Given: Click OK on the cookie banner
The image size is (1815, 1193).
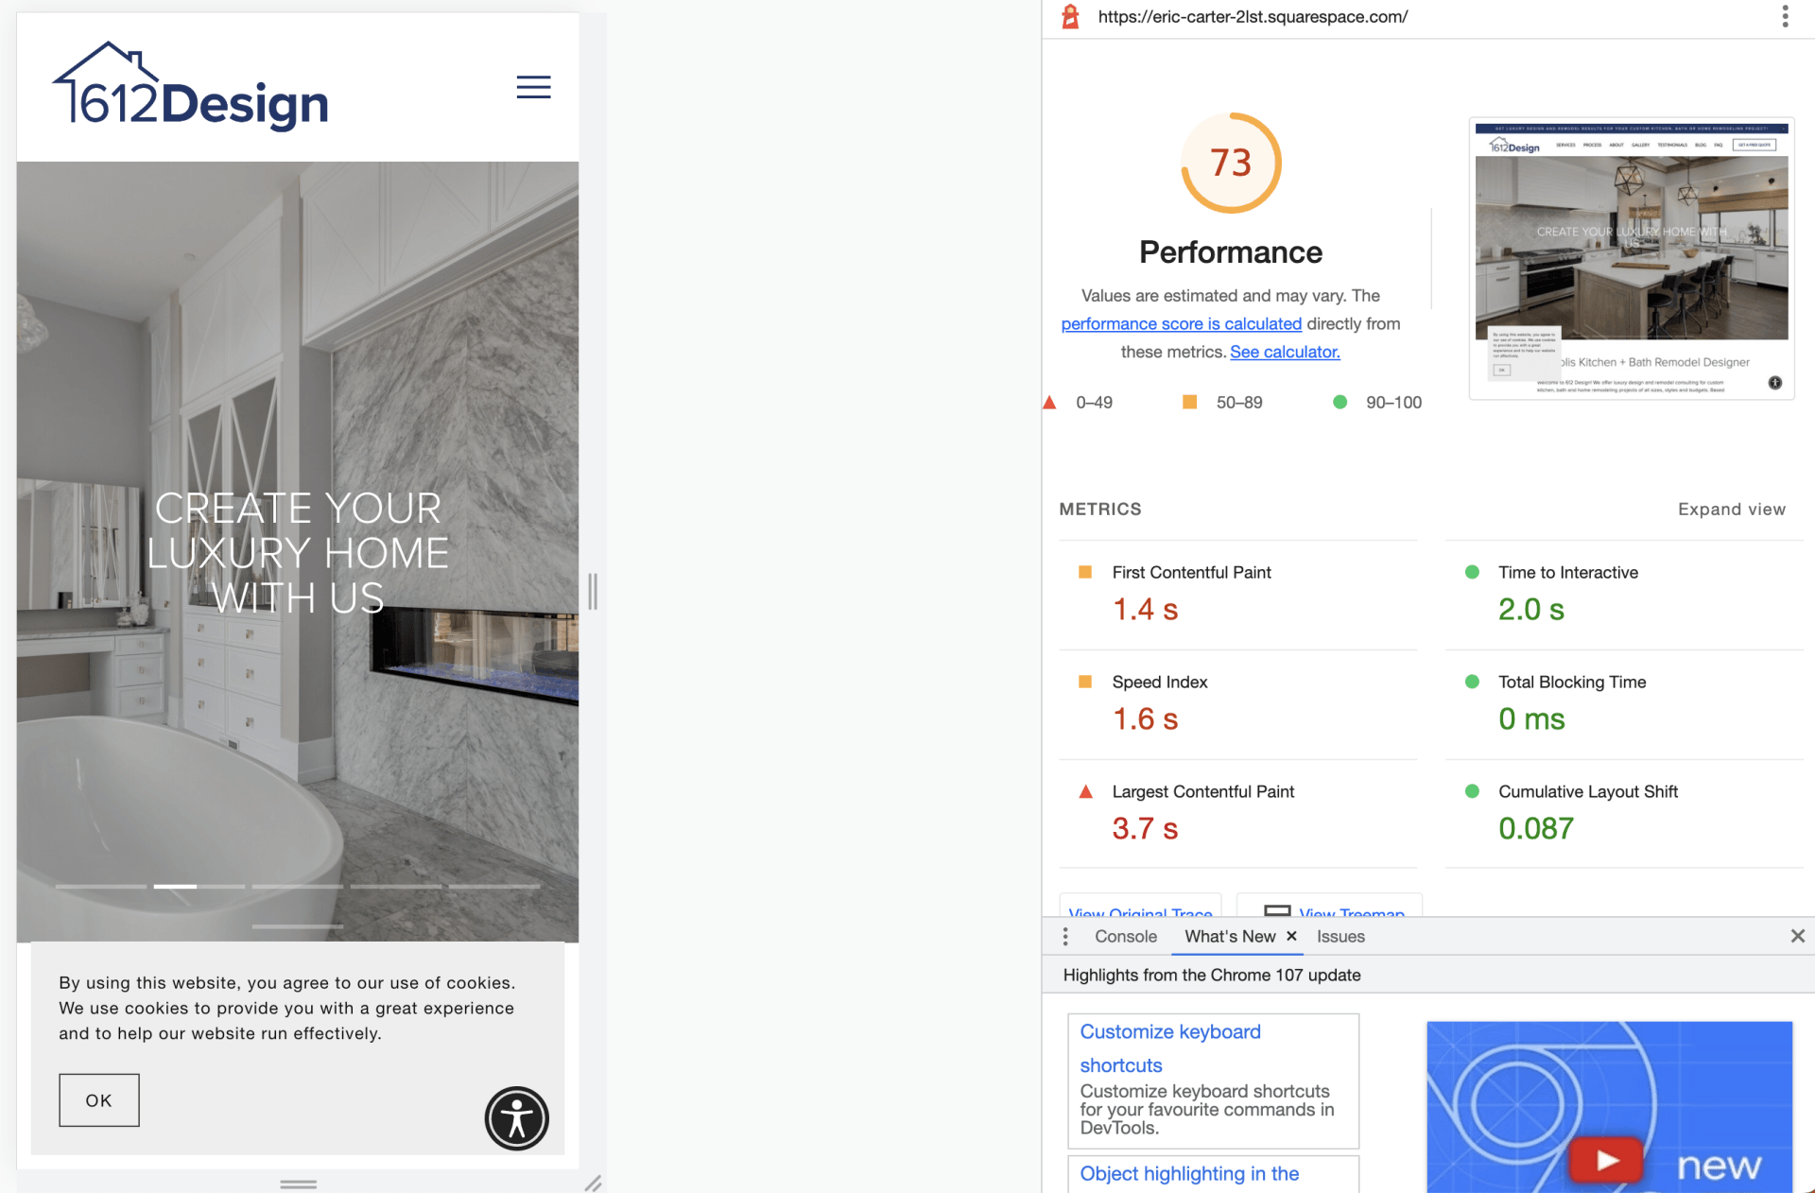Looking at the screenshot, I should coord(99,1100).
